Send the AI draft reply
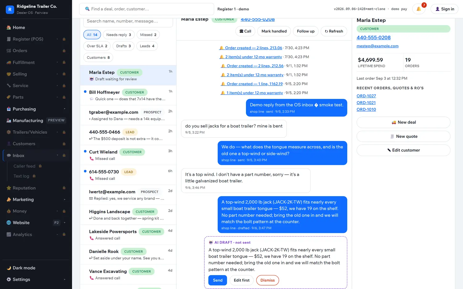 218,280
